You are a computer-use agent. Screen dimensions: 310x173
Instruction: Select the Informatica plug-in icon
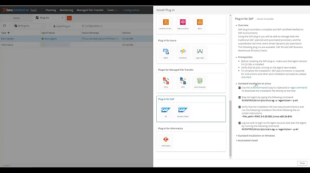click(x=166, y=139)
